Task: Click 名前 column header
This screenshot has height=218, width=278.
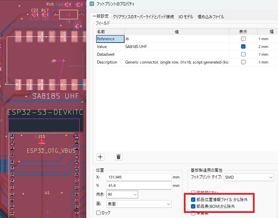Action: 110,32
